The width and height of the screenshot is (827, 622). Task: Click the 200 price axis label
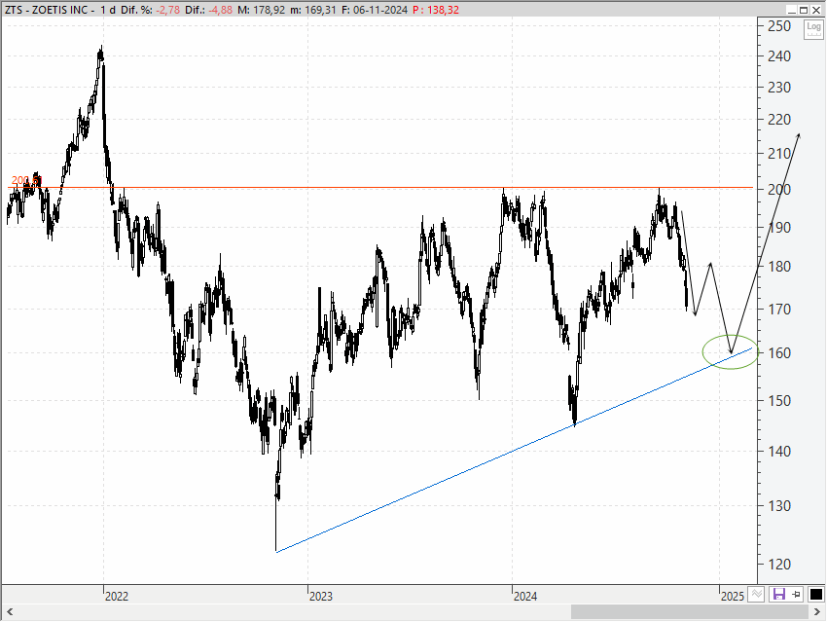(x=779, y=190)
